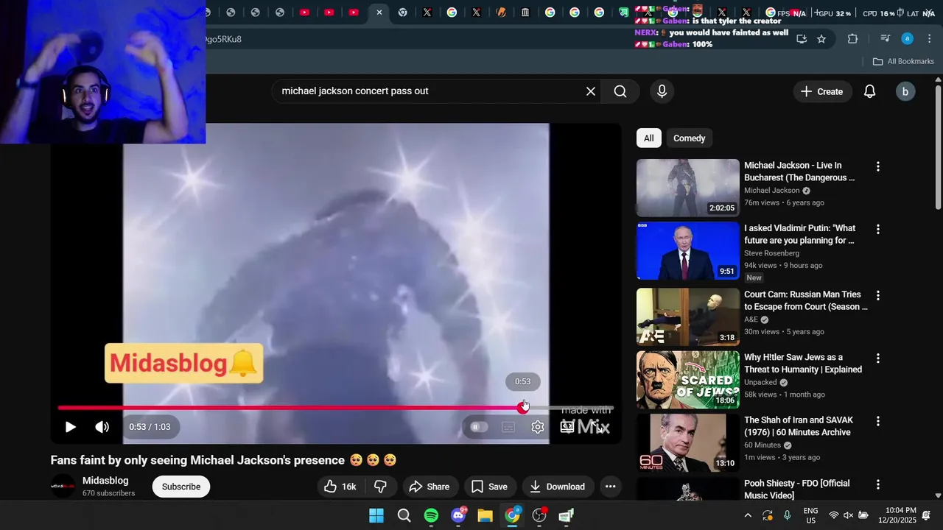The height and width of the screenshot is (530, 943).
Task: Start voice search with the microphone
Action: coord(662,91)
